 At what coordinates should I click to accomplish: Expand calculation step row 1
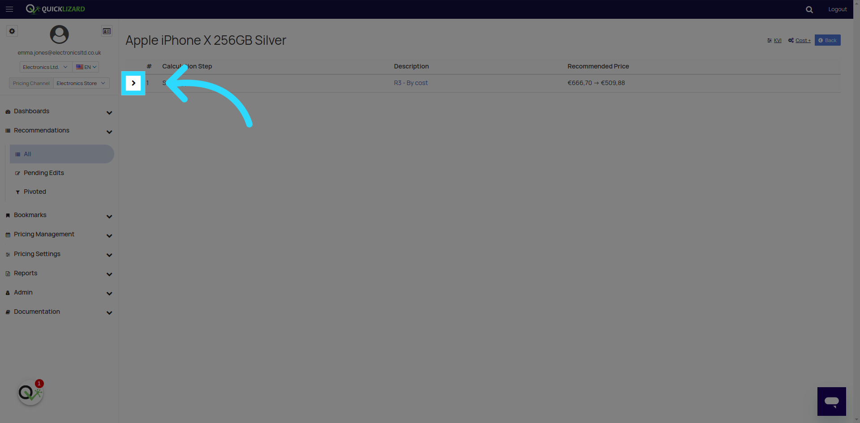133,83
